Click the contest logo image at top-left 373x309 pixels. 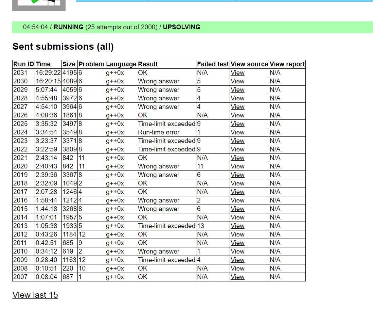[39, 5]
